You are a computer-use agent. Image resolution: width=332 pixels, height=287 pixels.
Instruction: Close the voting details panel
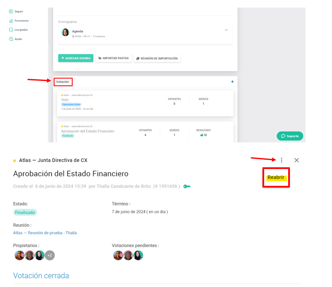tap(297, 160)
